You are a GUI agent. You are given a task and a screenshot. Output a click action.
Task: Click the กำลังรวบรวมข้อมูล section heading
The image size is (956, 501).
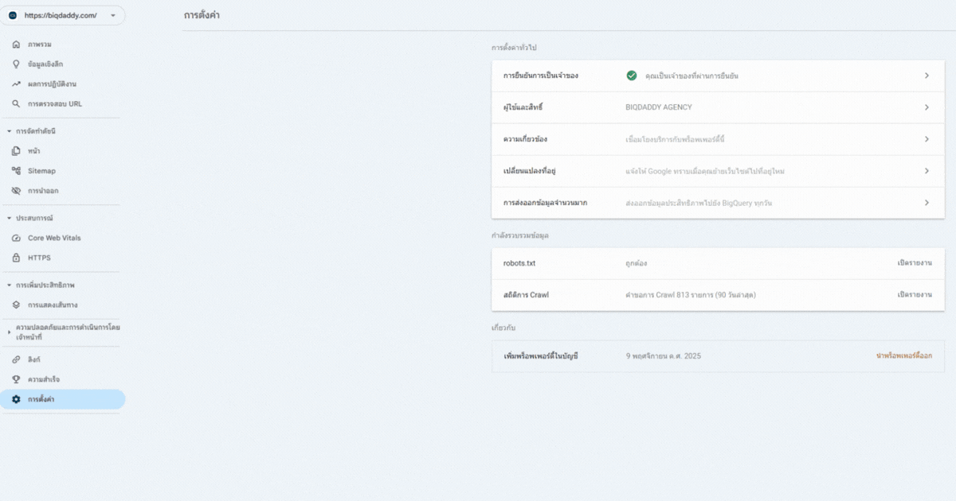click(520, 235)
